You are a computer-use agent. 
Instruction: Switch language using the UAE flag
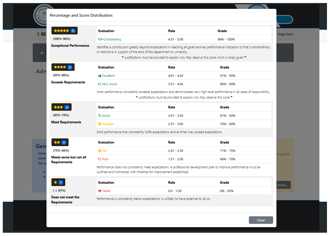pos(43,34)
